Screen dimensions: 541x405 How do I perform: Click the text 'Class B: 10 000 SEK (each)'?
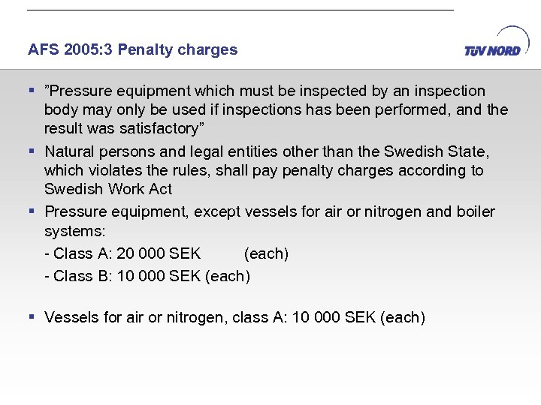pos(147,276)
